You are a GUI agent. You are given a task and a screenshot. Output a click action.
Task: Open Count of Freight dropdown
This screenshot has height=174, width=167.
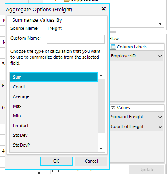point(160,127)
